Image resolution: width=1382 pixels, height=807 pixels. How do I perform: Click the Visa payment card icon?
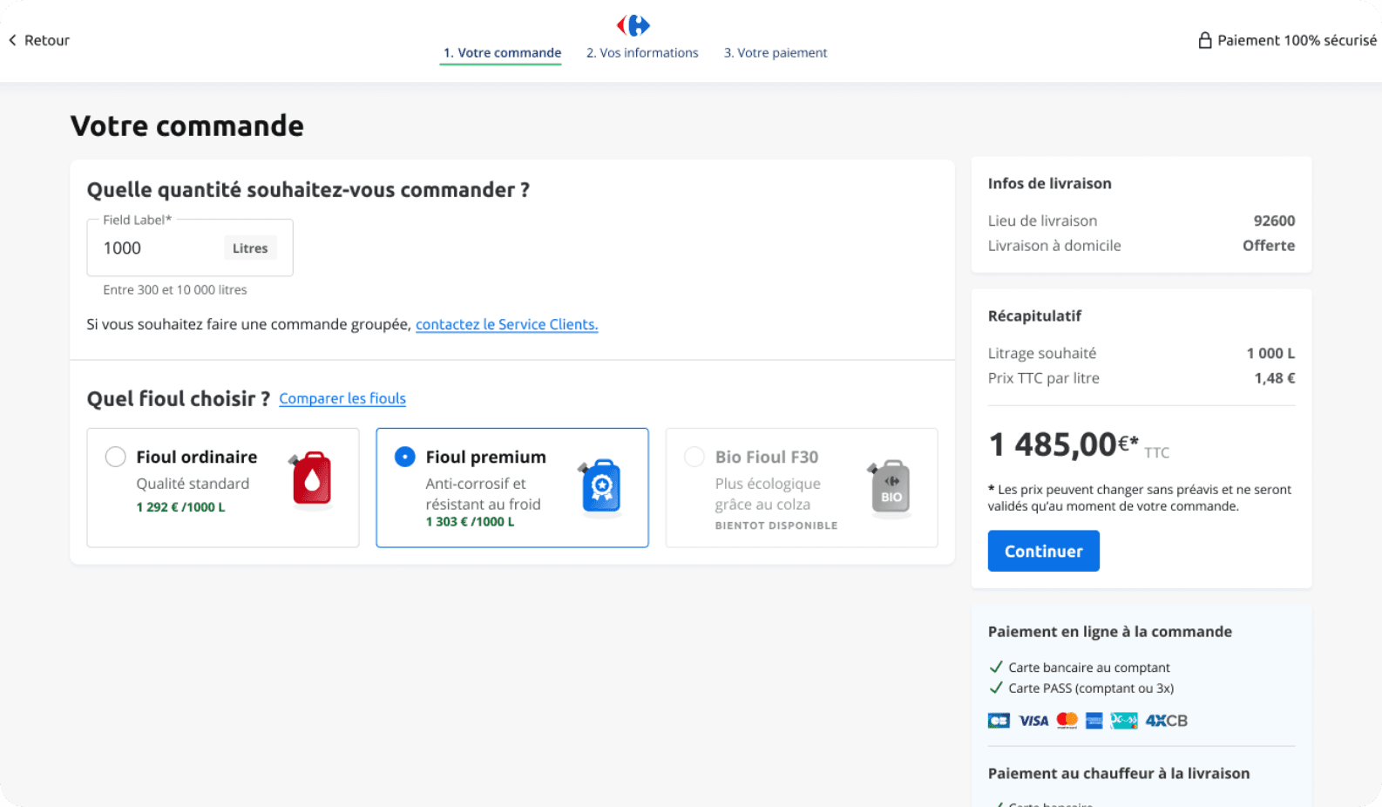click(1033, 720)
